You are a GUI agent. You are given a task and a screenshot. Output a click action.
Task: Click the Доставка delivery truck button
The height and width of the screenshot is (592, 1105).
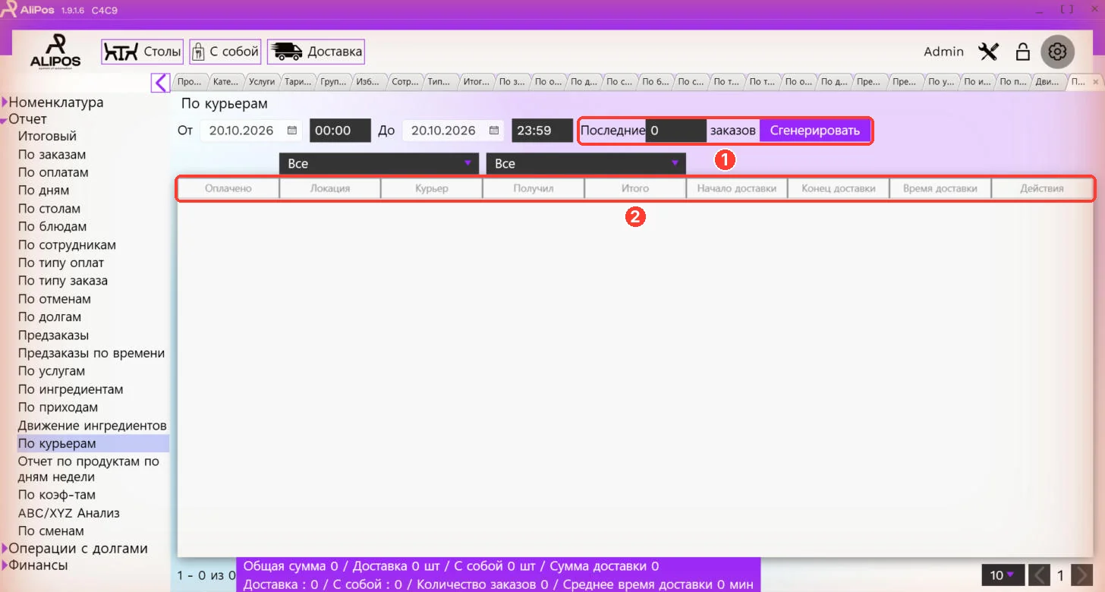[x=316, y=52]
